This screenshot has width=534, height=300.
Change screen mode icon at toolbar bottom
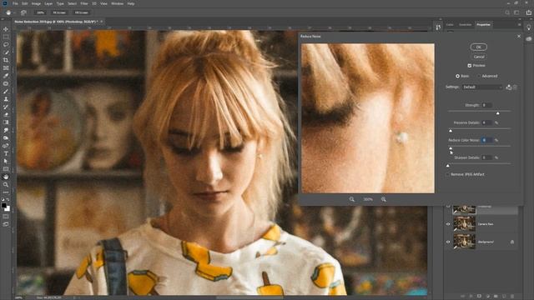(x=6, y=224)
